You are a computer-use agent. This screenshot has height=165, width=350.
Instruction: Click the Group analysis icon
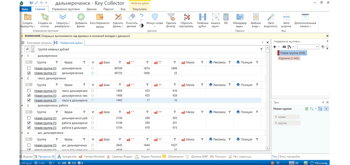coord(215,17)
